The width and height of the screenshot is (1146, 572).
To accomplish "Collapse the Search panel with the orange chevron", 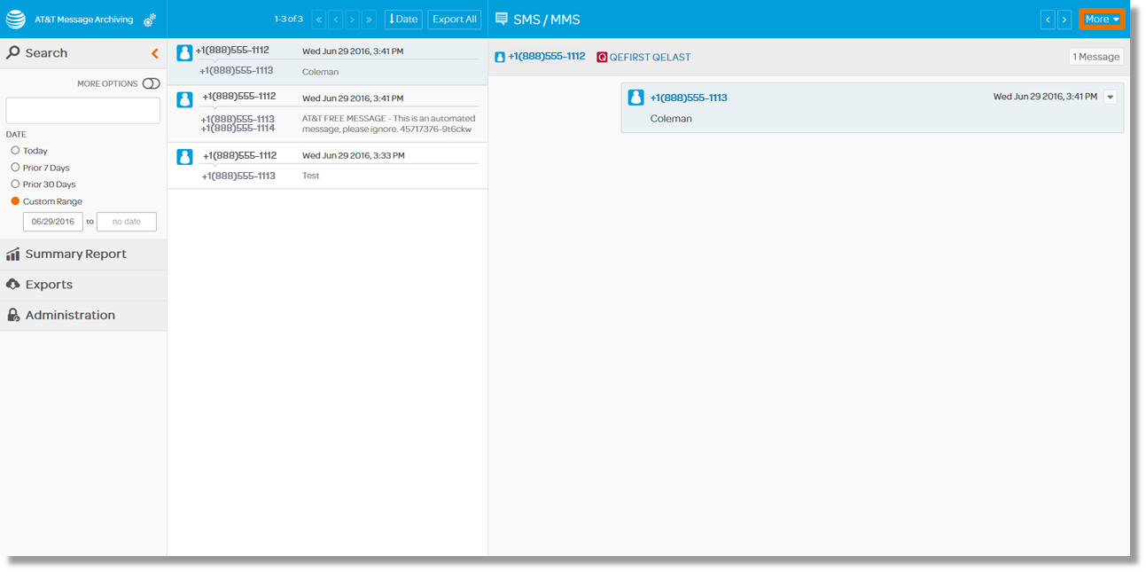I will click(155, 53).
